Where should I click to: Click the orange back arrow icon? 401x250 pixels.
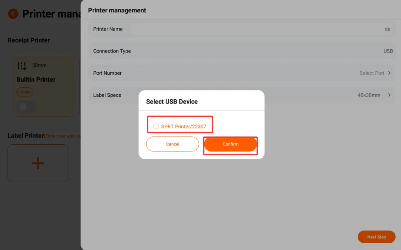click(x=13, y=14)
